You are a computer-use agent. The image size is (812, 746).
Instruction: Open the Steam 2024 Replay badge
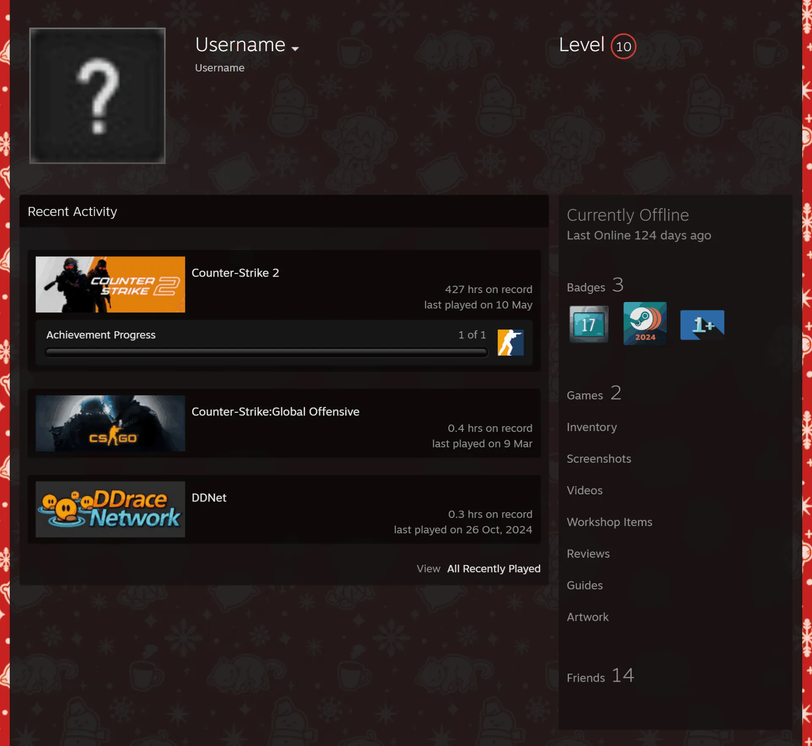click(645, 324)
